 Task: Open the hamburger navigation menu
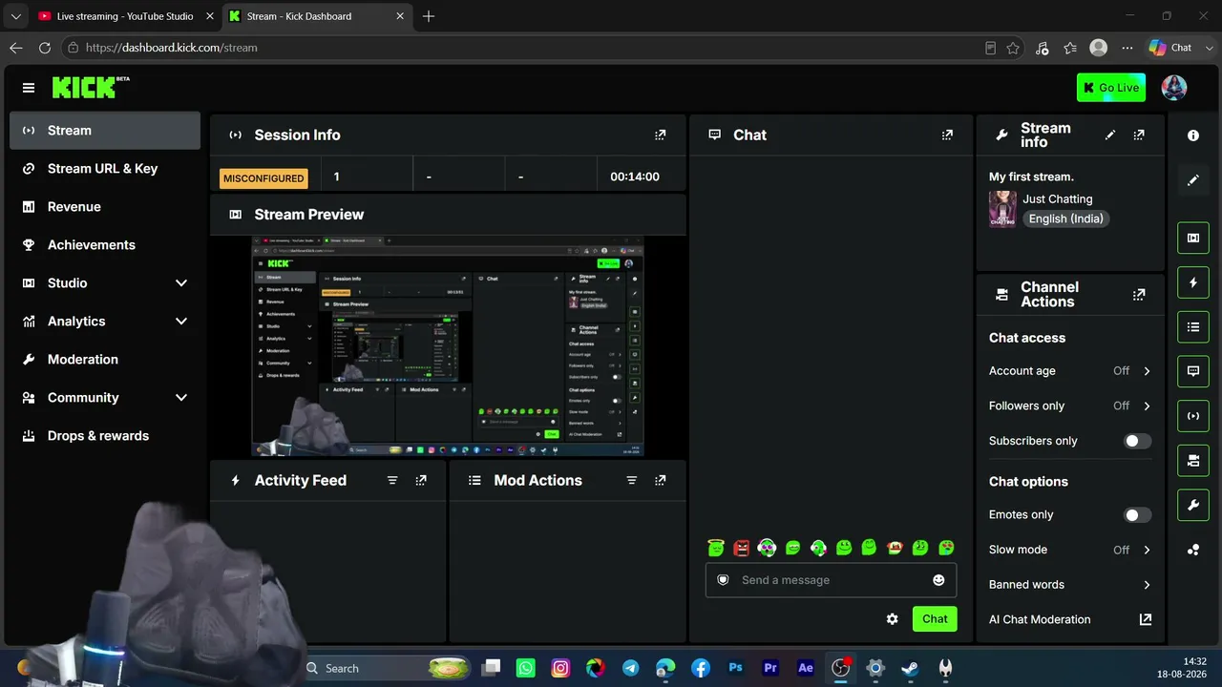(x=29, y=88)
